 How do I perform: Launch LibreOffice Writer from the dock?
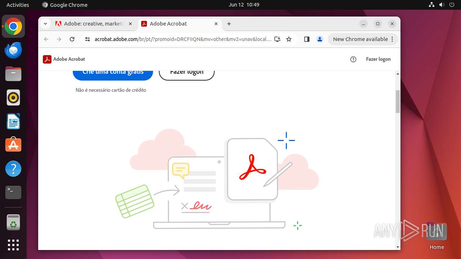point(13,121)
